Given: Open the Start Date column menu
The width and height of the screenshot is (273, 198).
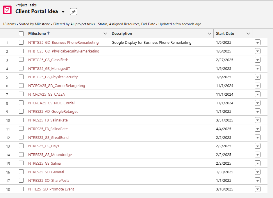Looking at the screenshot, I should [248, 34].
